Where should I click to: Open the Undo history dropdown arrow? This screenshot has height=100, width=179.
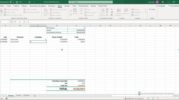coord(22,2)
